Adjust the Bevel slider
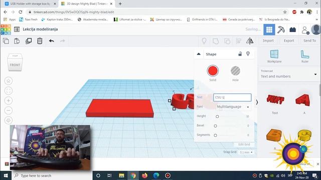The image size is (321, 180). click(x=215, y=126)
